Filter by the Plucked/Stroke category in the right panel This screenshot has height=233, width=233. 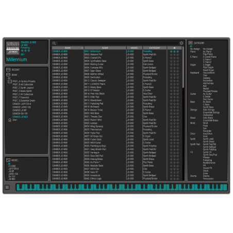210,91
